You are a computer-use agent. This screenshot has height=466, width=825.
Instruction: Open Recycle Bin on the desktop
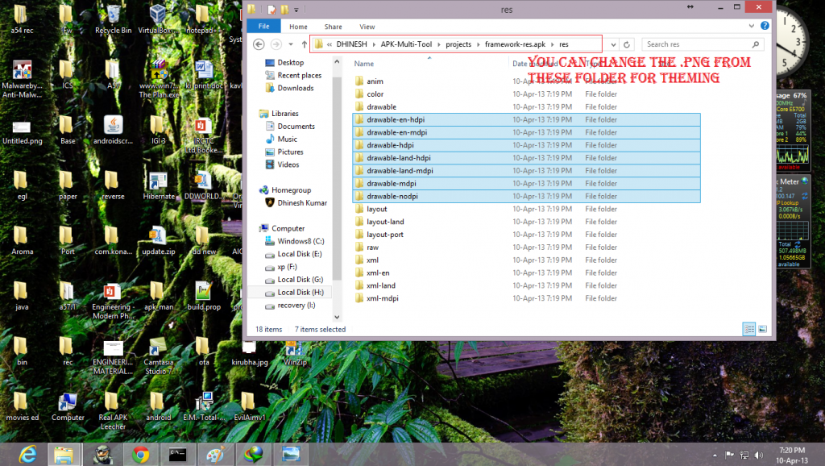pos(113,19)
